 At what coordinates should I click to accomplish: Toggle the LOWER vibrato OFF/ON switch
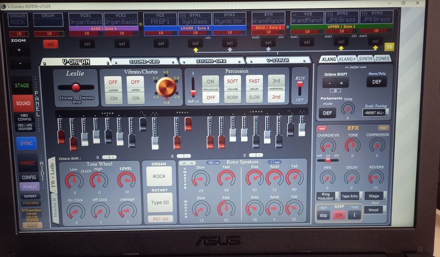click(x=113, y=90)
